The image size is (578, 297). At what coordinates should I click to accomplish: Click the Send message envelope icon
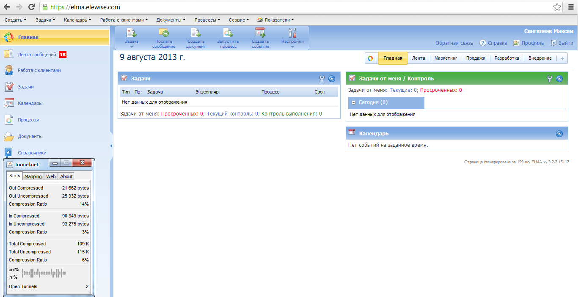(164, 33)
